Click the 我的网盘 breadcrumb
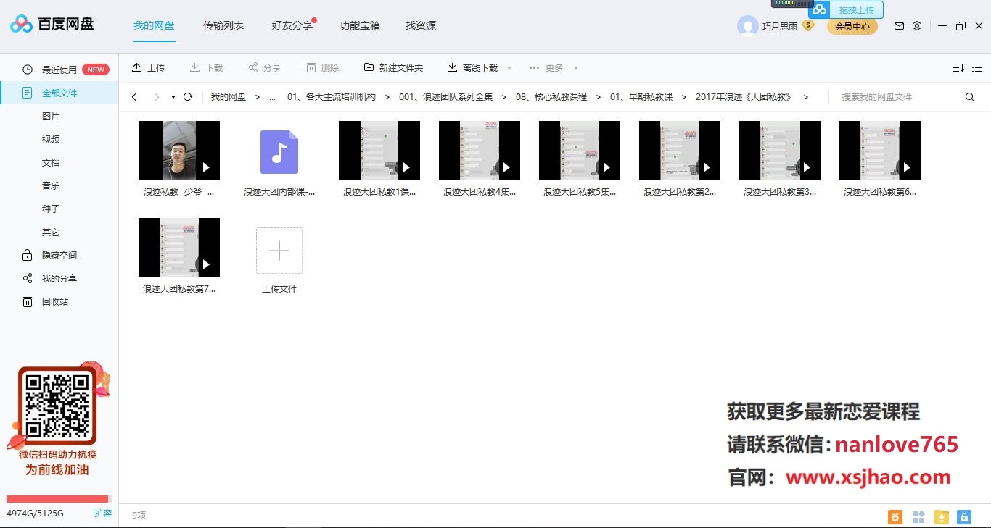991x528 pixels. pos(229,97)
